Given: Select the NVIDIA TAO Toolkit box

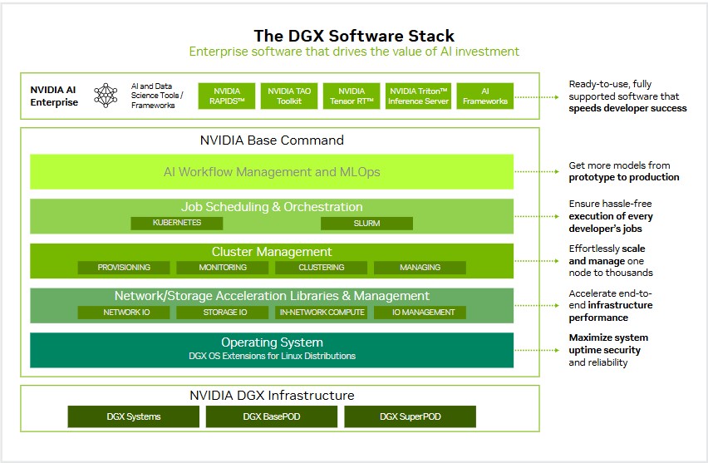Looking at the screenshot, I should tap(289, 96).
